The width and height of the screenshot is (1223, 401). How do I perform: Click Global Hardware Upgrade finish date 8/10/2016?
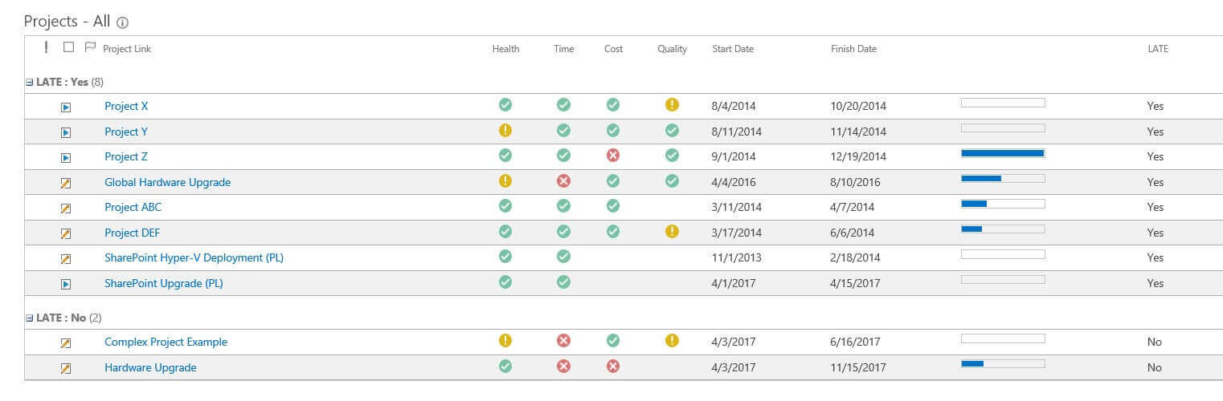(x=856, y=182)
